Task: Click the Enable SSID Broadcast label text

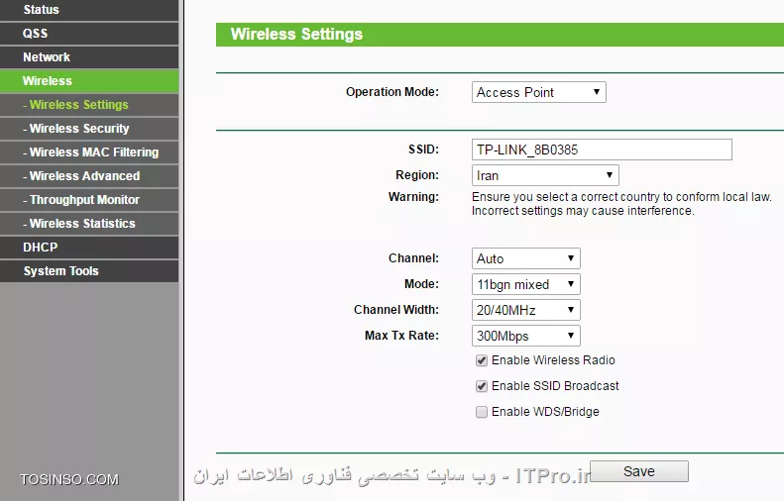Action: (555, 385)
